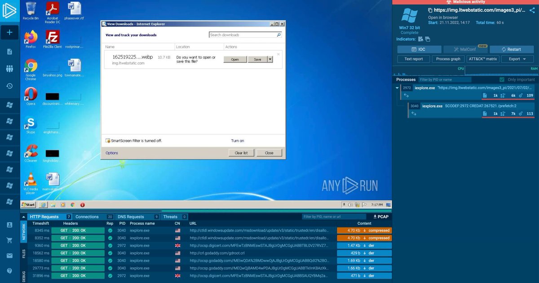The height and width of the screenshot is (283, 539).
Task: Click the Firefox desktop icon
Action: 31,39
